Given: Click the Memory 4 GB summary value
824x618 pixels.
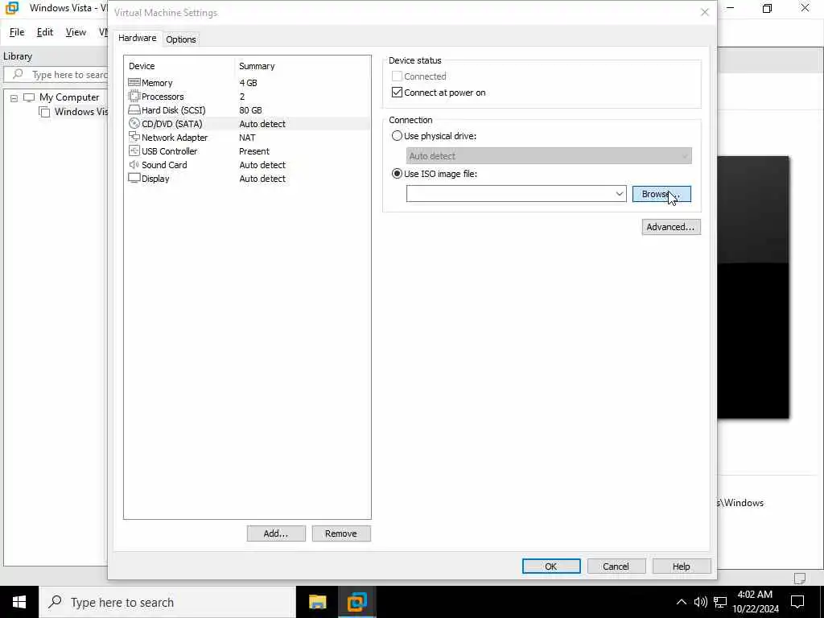Looking at the screenshot, I should [x=248, y=83].
